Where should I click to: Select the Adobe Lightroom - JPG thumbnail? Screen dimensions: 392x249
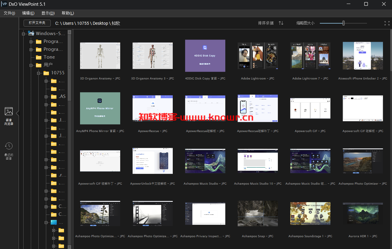click(258, 56)
